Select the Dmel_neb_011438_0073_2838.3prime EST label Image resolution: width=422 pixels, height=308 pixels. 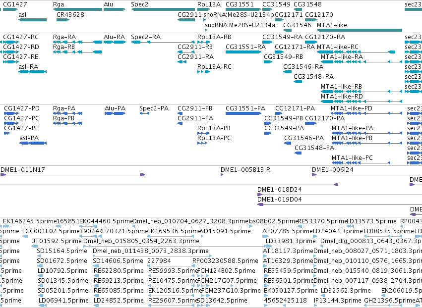pyautogui.click(x=151, y=251)
